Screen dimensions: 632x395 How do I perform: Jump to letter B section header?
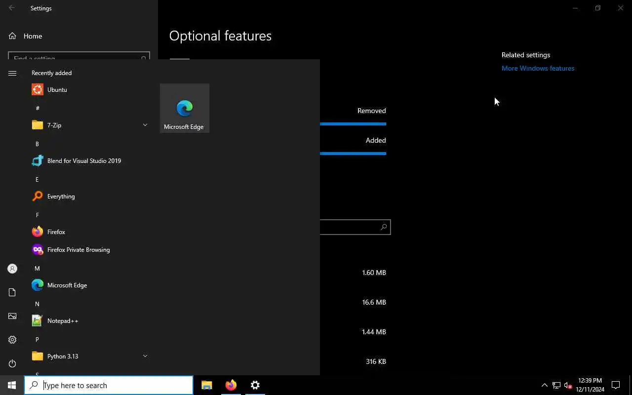37,144
